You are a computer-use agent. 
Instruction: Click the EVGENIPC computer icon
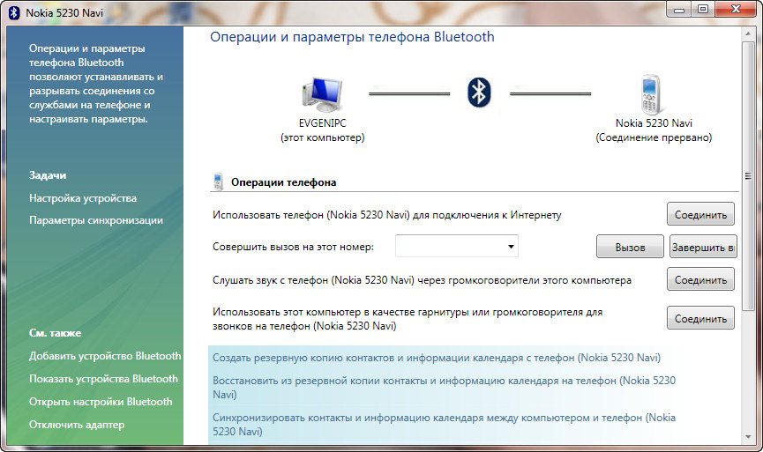click(x=321, y=93)
